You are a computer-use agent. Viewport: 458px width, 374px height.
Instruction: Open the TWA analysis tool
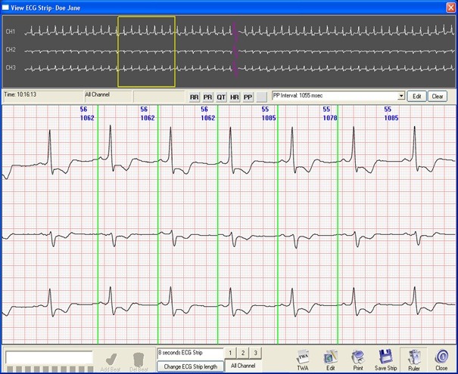pyautogui.click(x=303, y=358)
